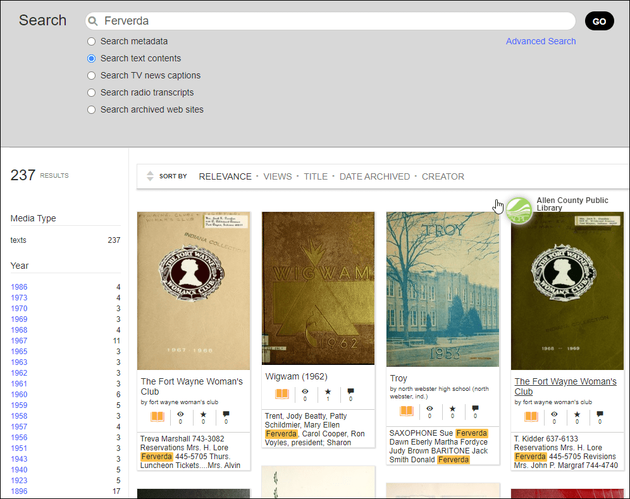Open Advanced Search
This screenshot has height=499, width=630.
541,40
